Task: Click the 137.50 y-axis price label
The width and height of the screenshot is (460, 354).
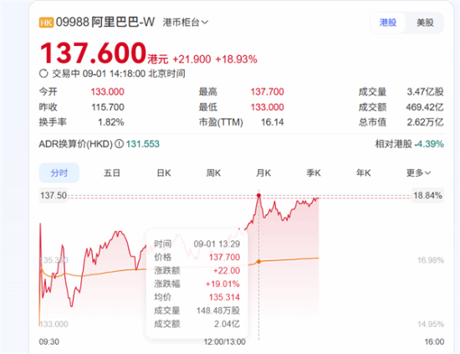Action: (54, 196)
